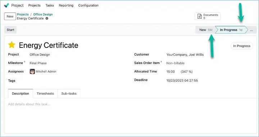This screenshot has height=137, width=259.
Task: Click the description text area placeholder
Action: point(29,104)
